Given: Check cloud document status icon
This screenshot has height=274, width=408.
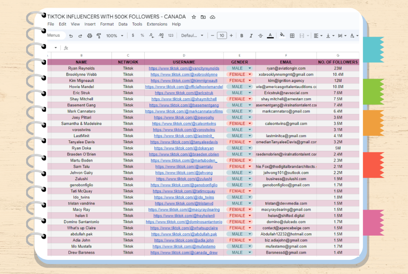Looking at the screenshot, I should pos(212,17).
